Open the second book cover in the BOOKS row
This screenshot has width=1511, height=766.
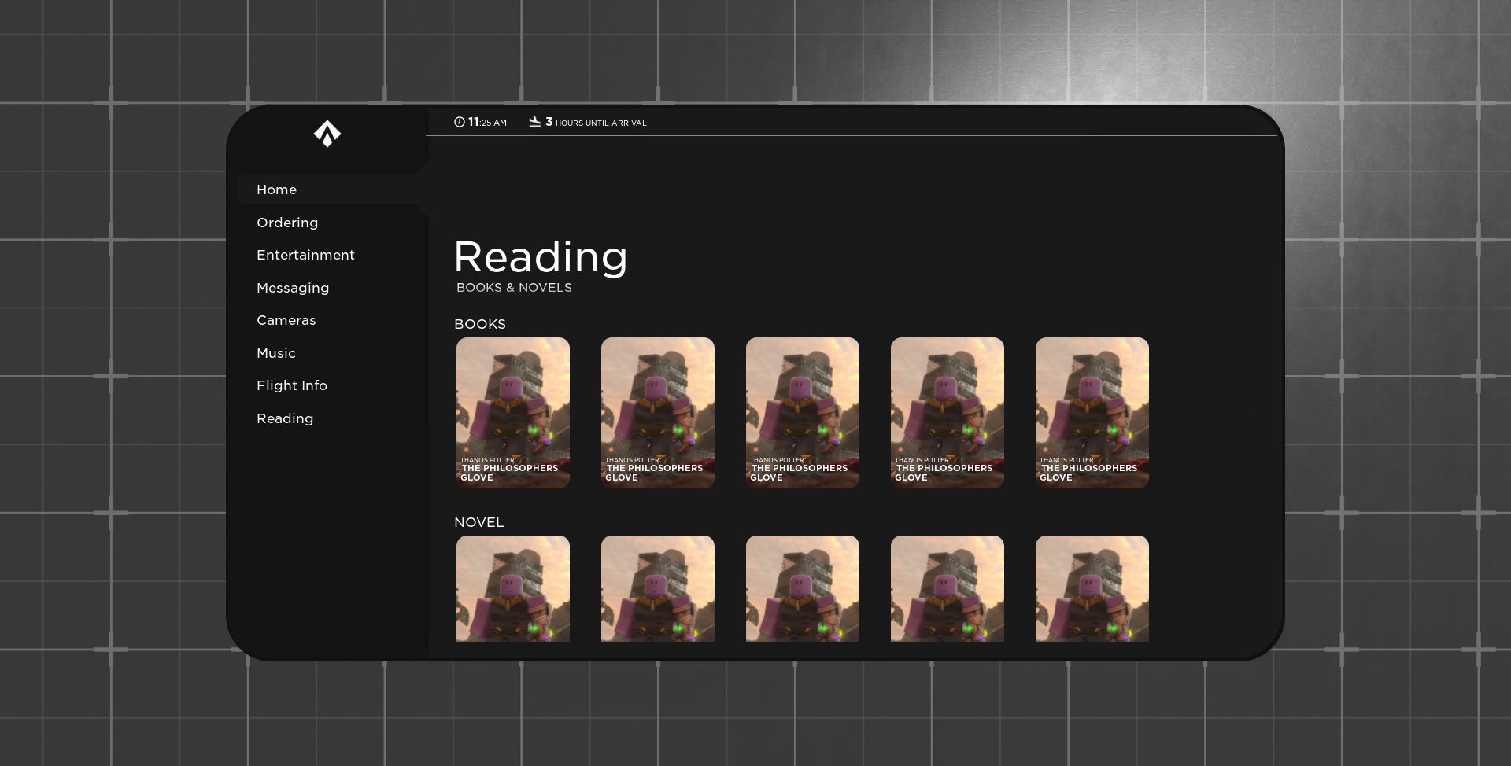(658, 413)
